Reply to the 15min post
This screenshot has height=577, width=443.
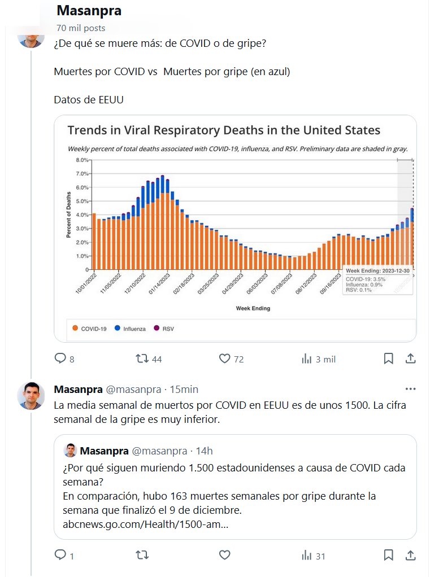pyautogui.click(x=60, y=556)
